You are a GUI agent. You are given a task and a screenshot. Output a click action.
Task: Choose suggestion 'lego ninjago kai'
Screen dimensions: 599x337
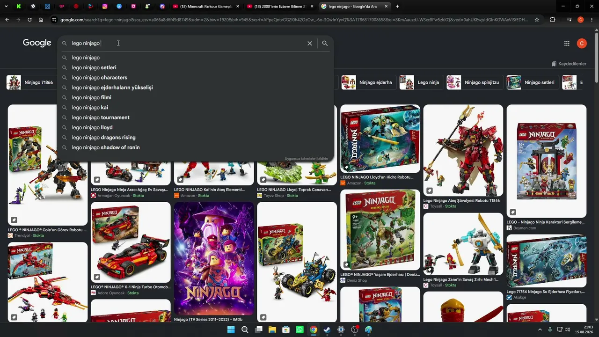click(x=196, y=108)
